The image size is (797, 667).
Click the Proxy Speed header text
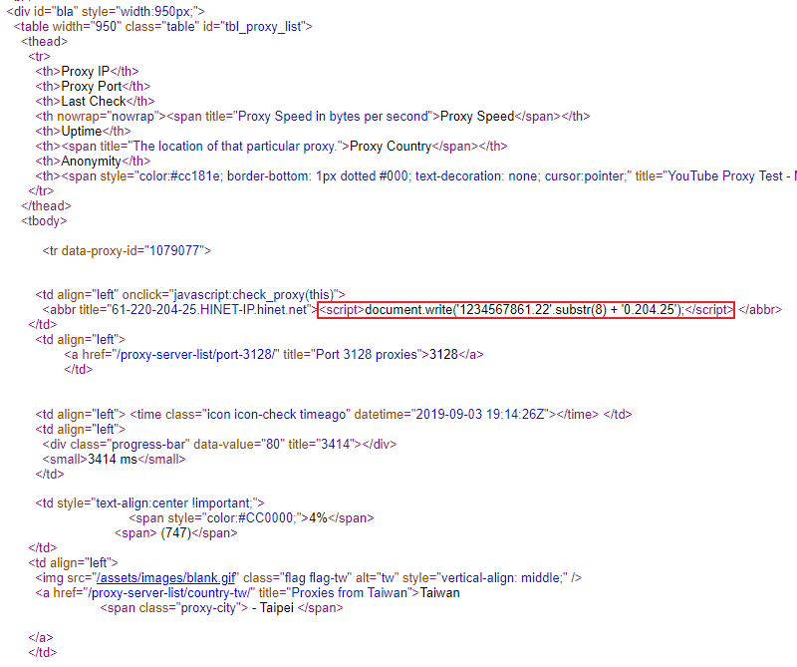(477, 117)
